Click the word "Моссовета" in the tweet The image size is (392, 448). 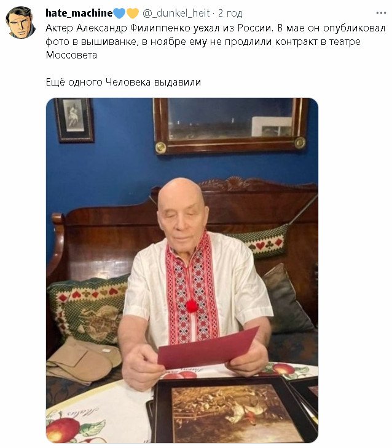(71, 55)
